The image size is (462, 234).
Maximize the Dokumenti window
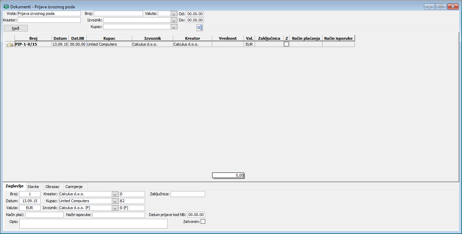click(441, 7)
